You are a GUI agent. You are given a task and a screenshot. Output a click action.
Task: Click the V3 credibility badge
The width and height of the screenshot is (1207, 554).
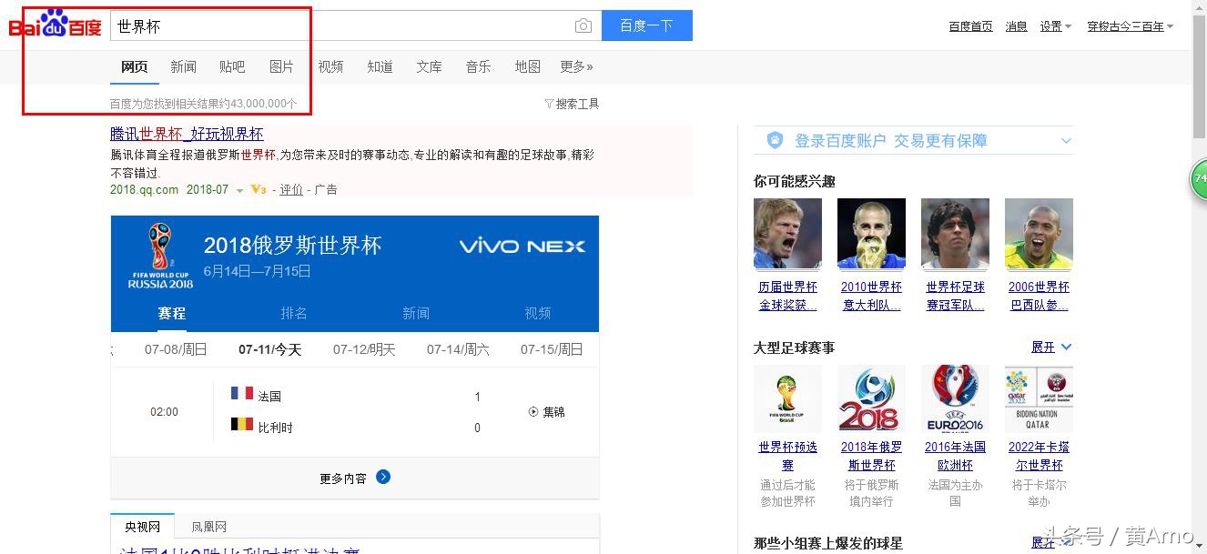(259, 189)
